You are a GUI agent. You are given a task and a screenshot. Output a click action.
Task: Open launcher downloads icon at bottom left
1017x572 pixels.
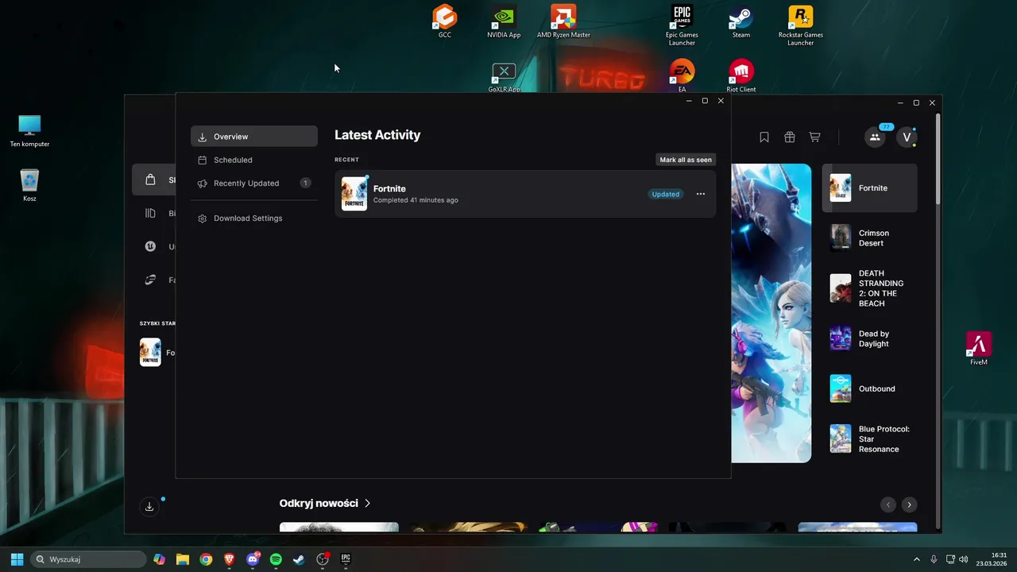(149, 506)
